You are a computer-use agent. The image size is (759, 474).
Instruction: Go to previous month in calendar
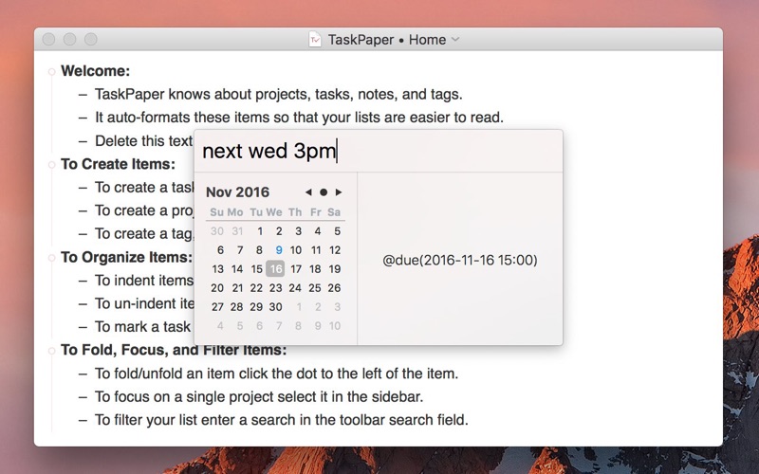pos(308,192)
